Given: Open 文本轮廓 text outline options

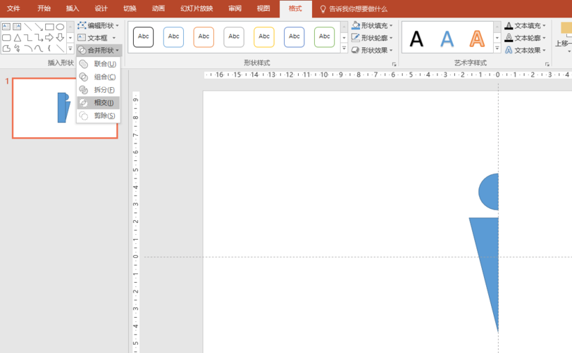Looking at the screenshot, I should point(526,38).
